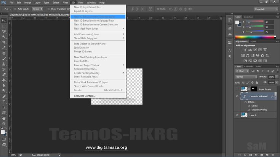The height and width of the screenshot is (157, 280).
Task: Click the red R channel slider
Action: pos(254,22)
